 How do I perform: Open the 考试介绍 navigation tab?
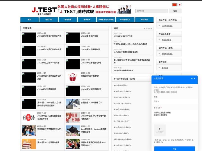click(x=49, y=20)
